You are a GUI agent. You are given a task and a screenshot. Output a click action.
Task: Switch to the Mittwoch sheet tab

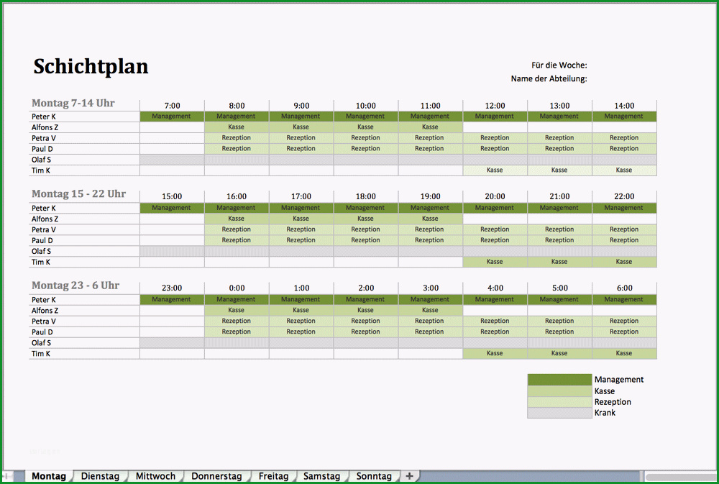point(155,476)
